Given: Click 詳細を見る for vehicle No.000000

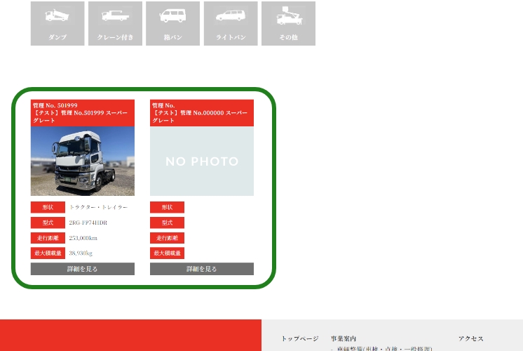Looking at the screenshot, I should [202, 269].
